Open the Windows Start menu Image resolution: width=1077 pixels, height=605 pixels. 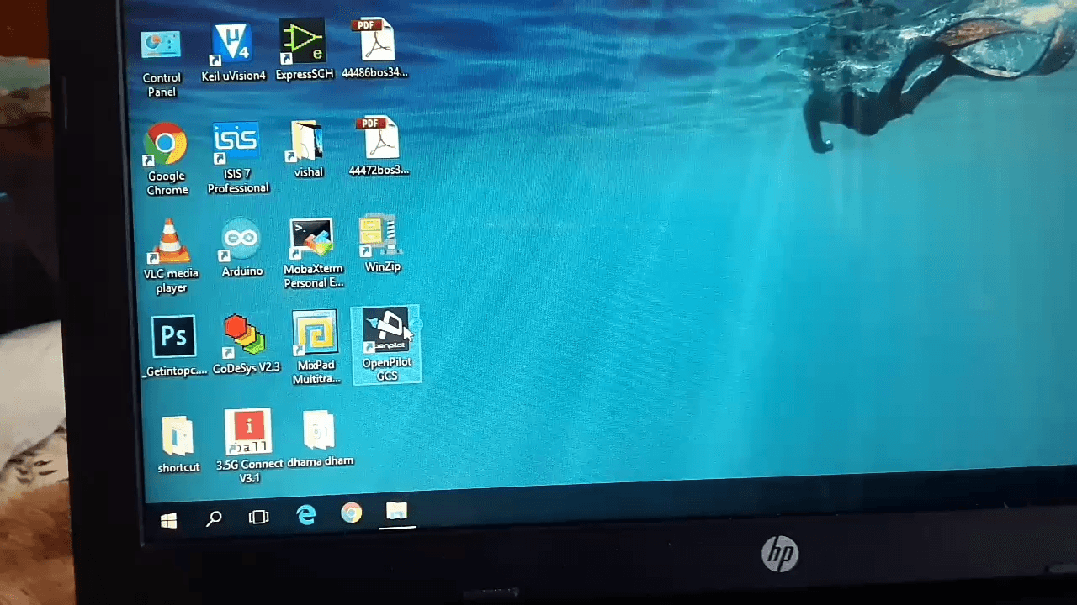point(169,521)
